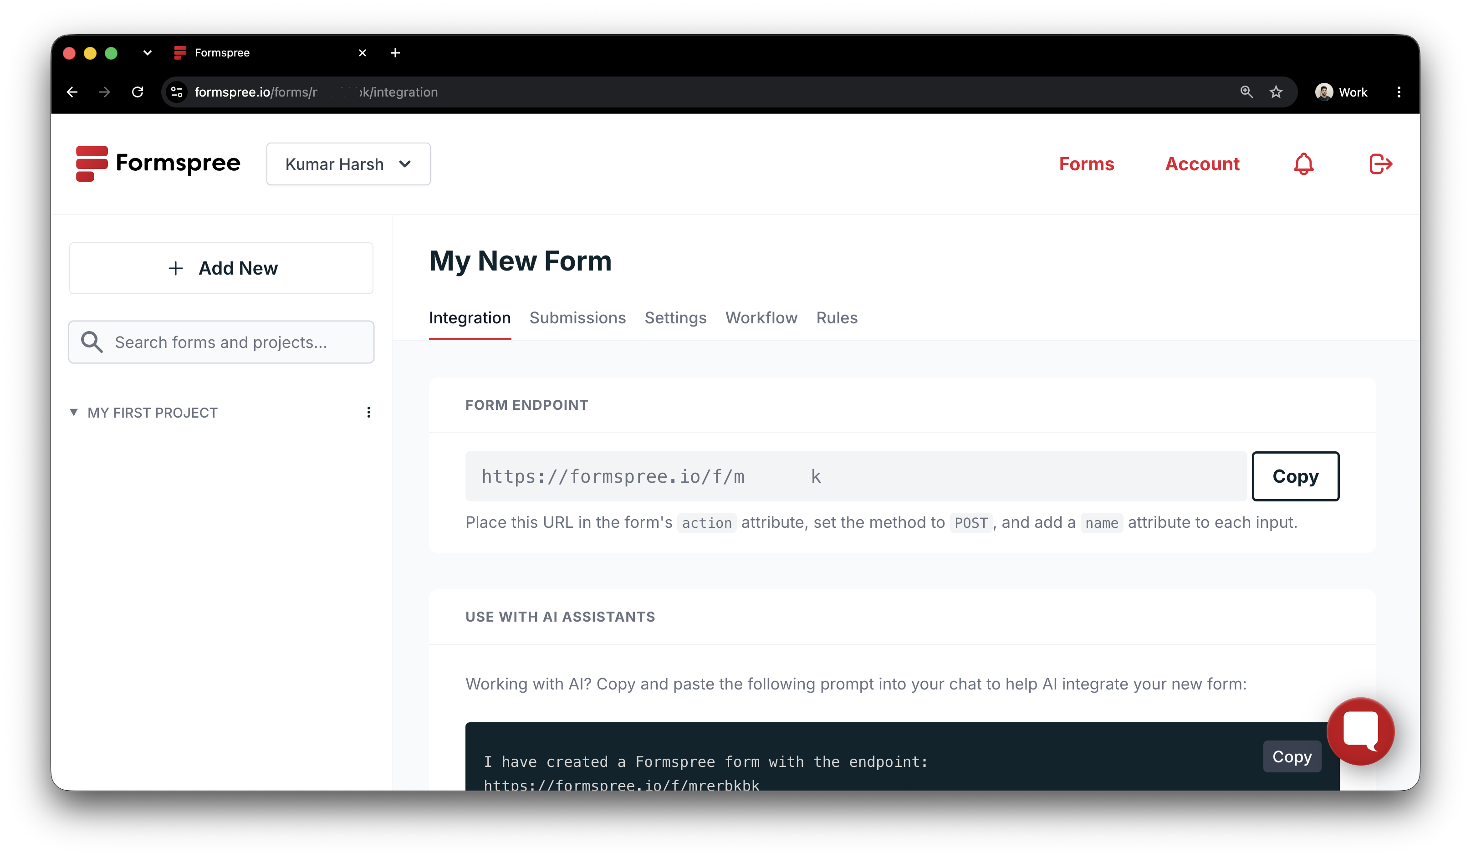Click the Formspree logo

click(x=158, y=163)
